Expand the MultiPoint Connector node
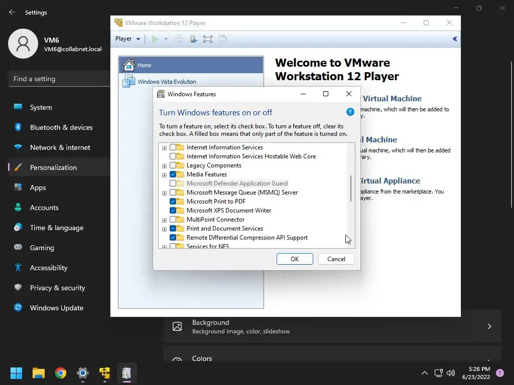Image resolution: width=514 pixels, height=385 pixels. tap(164, 220)
